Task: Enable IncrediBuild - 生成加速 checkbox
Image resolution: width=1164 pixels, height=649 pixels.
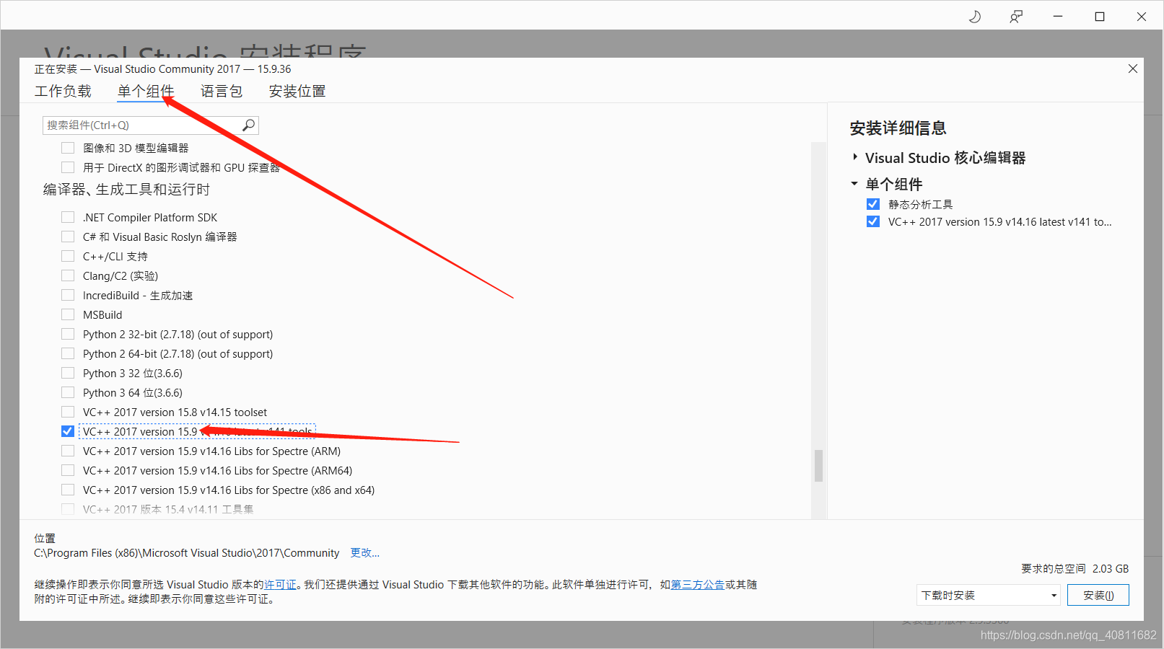Action: (68, 295)
